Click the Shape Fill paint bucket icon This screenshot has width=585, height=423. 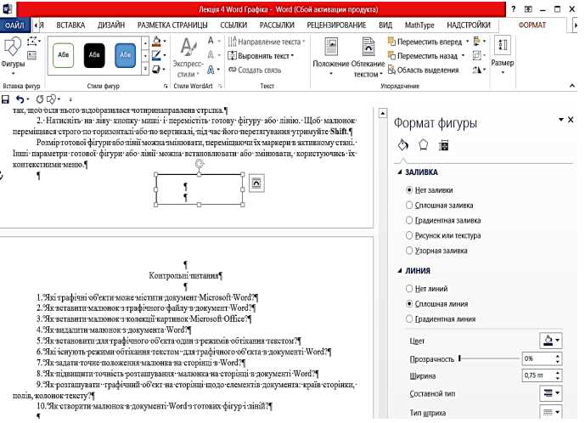pyautogui.click(x=157, y=42)
